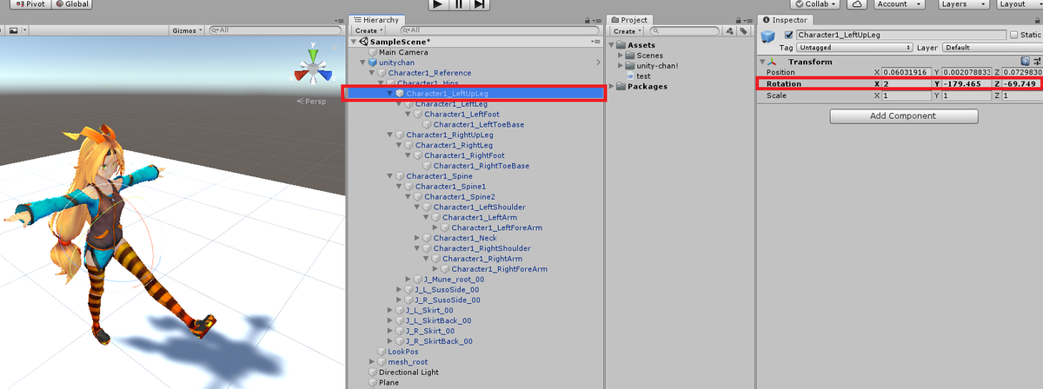Start Play mode with the Play button
1043x389 pixels.
[438, 4]
